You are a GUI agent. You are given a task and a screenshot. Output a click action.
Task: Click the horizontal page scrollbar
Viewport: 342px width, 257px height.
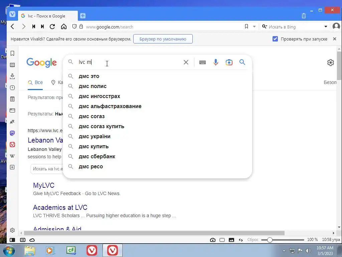[154, 233]
